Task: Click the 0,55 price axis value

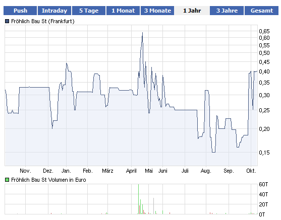Action: click(264, 45)
